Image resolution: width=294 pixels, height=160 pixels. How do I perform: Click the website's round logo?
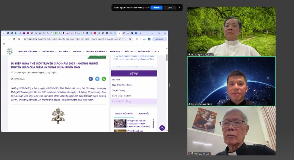10,51
